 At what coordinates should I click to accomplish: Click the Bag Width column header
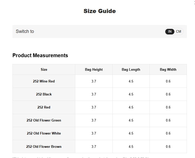pyautogui.click(x=168, y=70)
